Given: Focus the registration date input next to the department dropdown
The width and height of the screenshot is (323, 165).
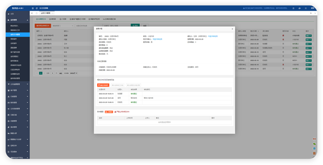Looking at the screenshot, I should coord(88,26).
